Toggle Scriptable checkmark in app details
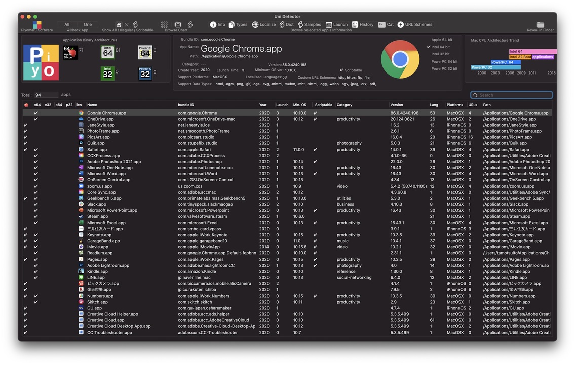The image size is (575, 365). (x=341, y=70)
